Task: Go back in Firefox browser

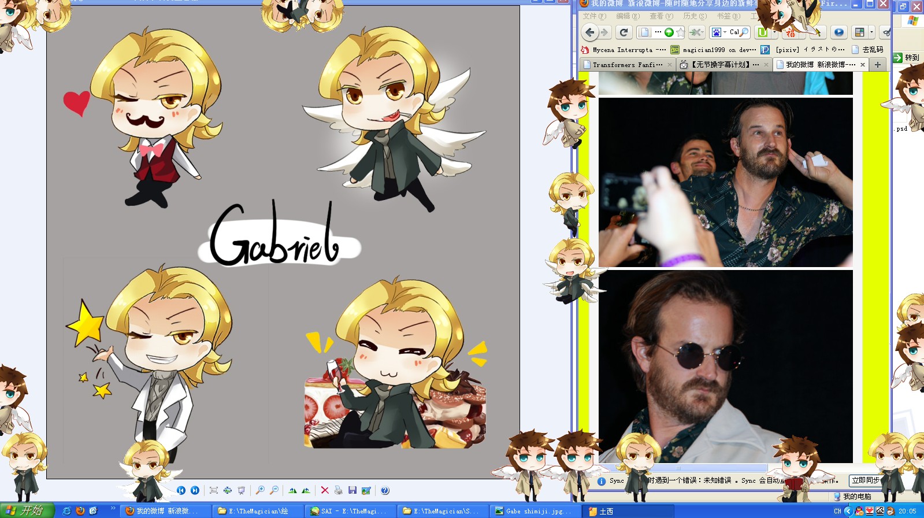Action: coord(589,32)
